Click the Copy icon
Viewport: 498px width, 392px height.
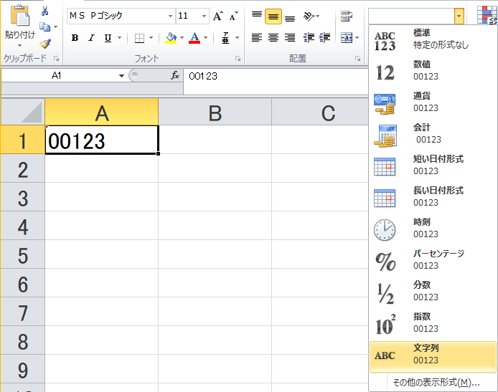[44, 27]
